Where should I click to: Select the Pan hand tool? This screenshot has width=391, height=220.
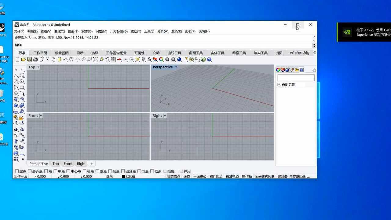[x=71, y=59]
